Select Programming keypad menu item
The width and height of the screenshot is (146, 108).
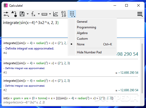pyautogui.click(x=96, y=27)
